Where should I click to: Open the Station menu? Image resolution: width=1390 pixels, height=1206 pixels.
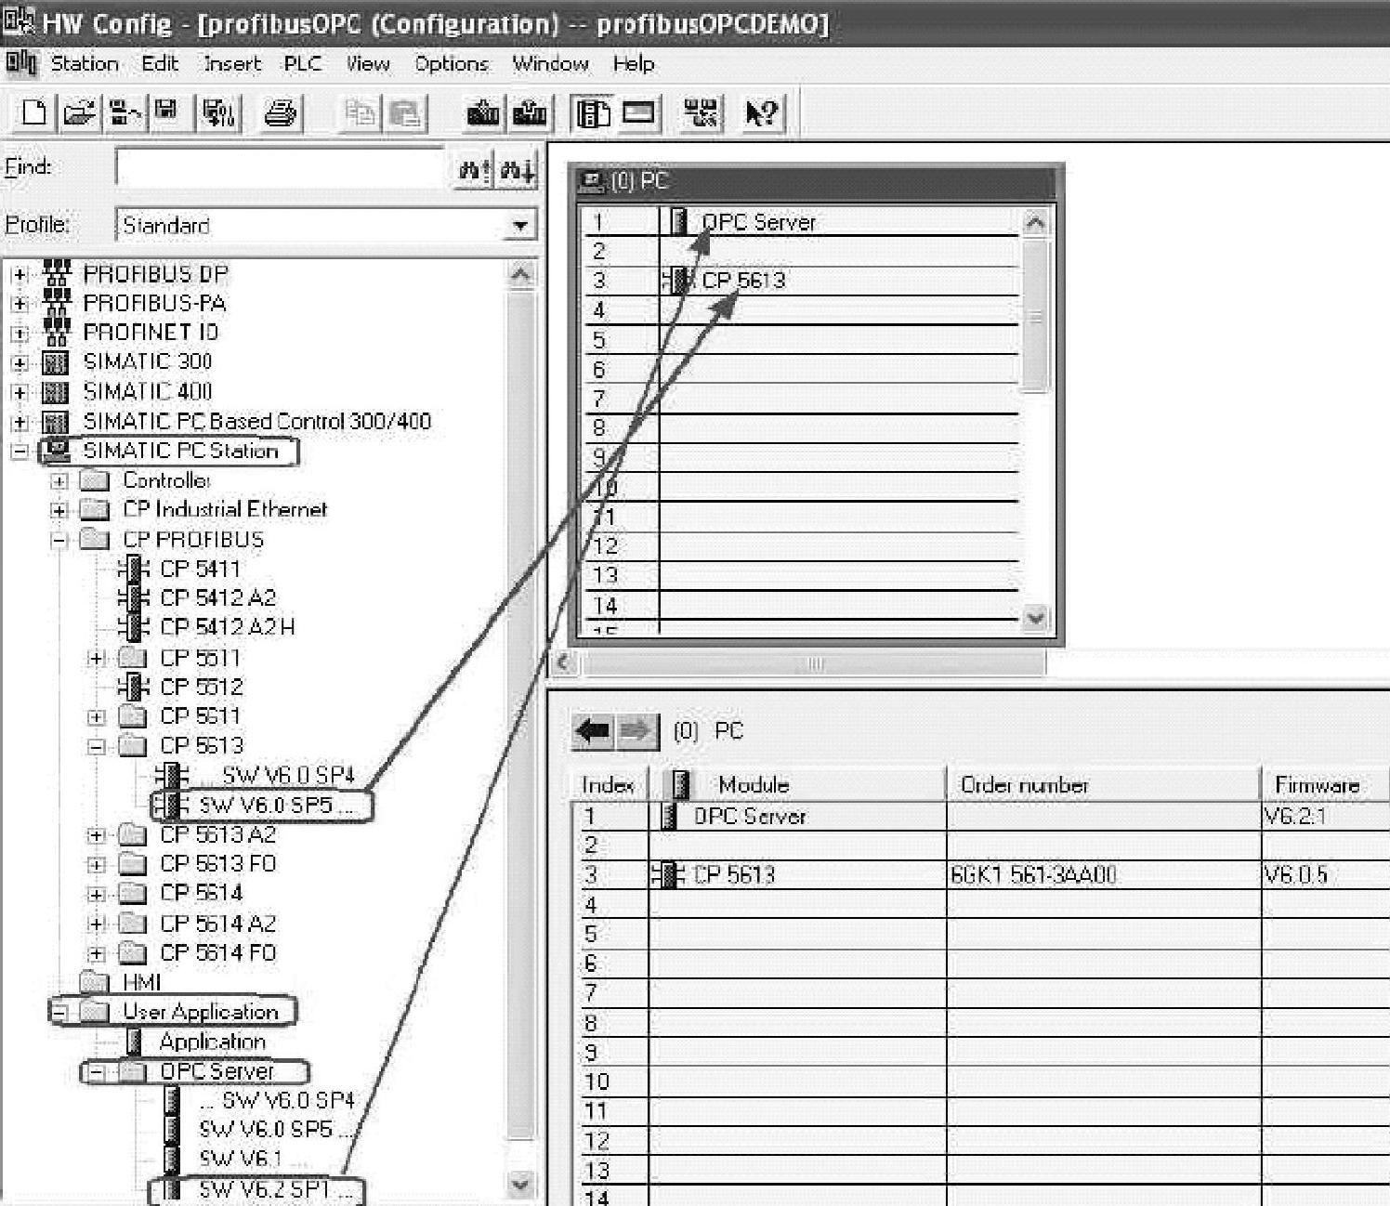tap(85, 63)
